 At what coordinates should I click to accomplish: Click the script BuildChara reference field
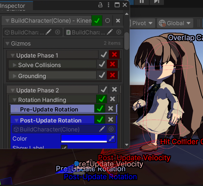point(94,32)
